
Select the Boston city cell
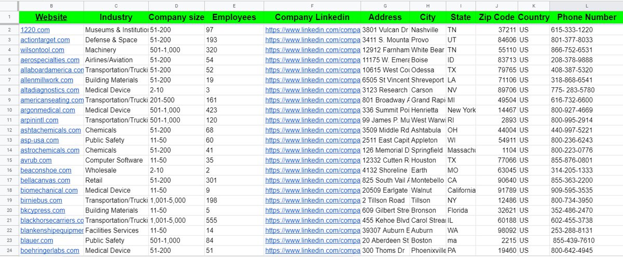427,240
